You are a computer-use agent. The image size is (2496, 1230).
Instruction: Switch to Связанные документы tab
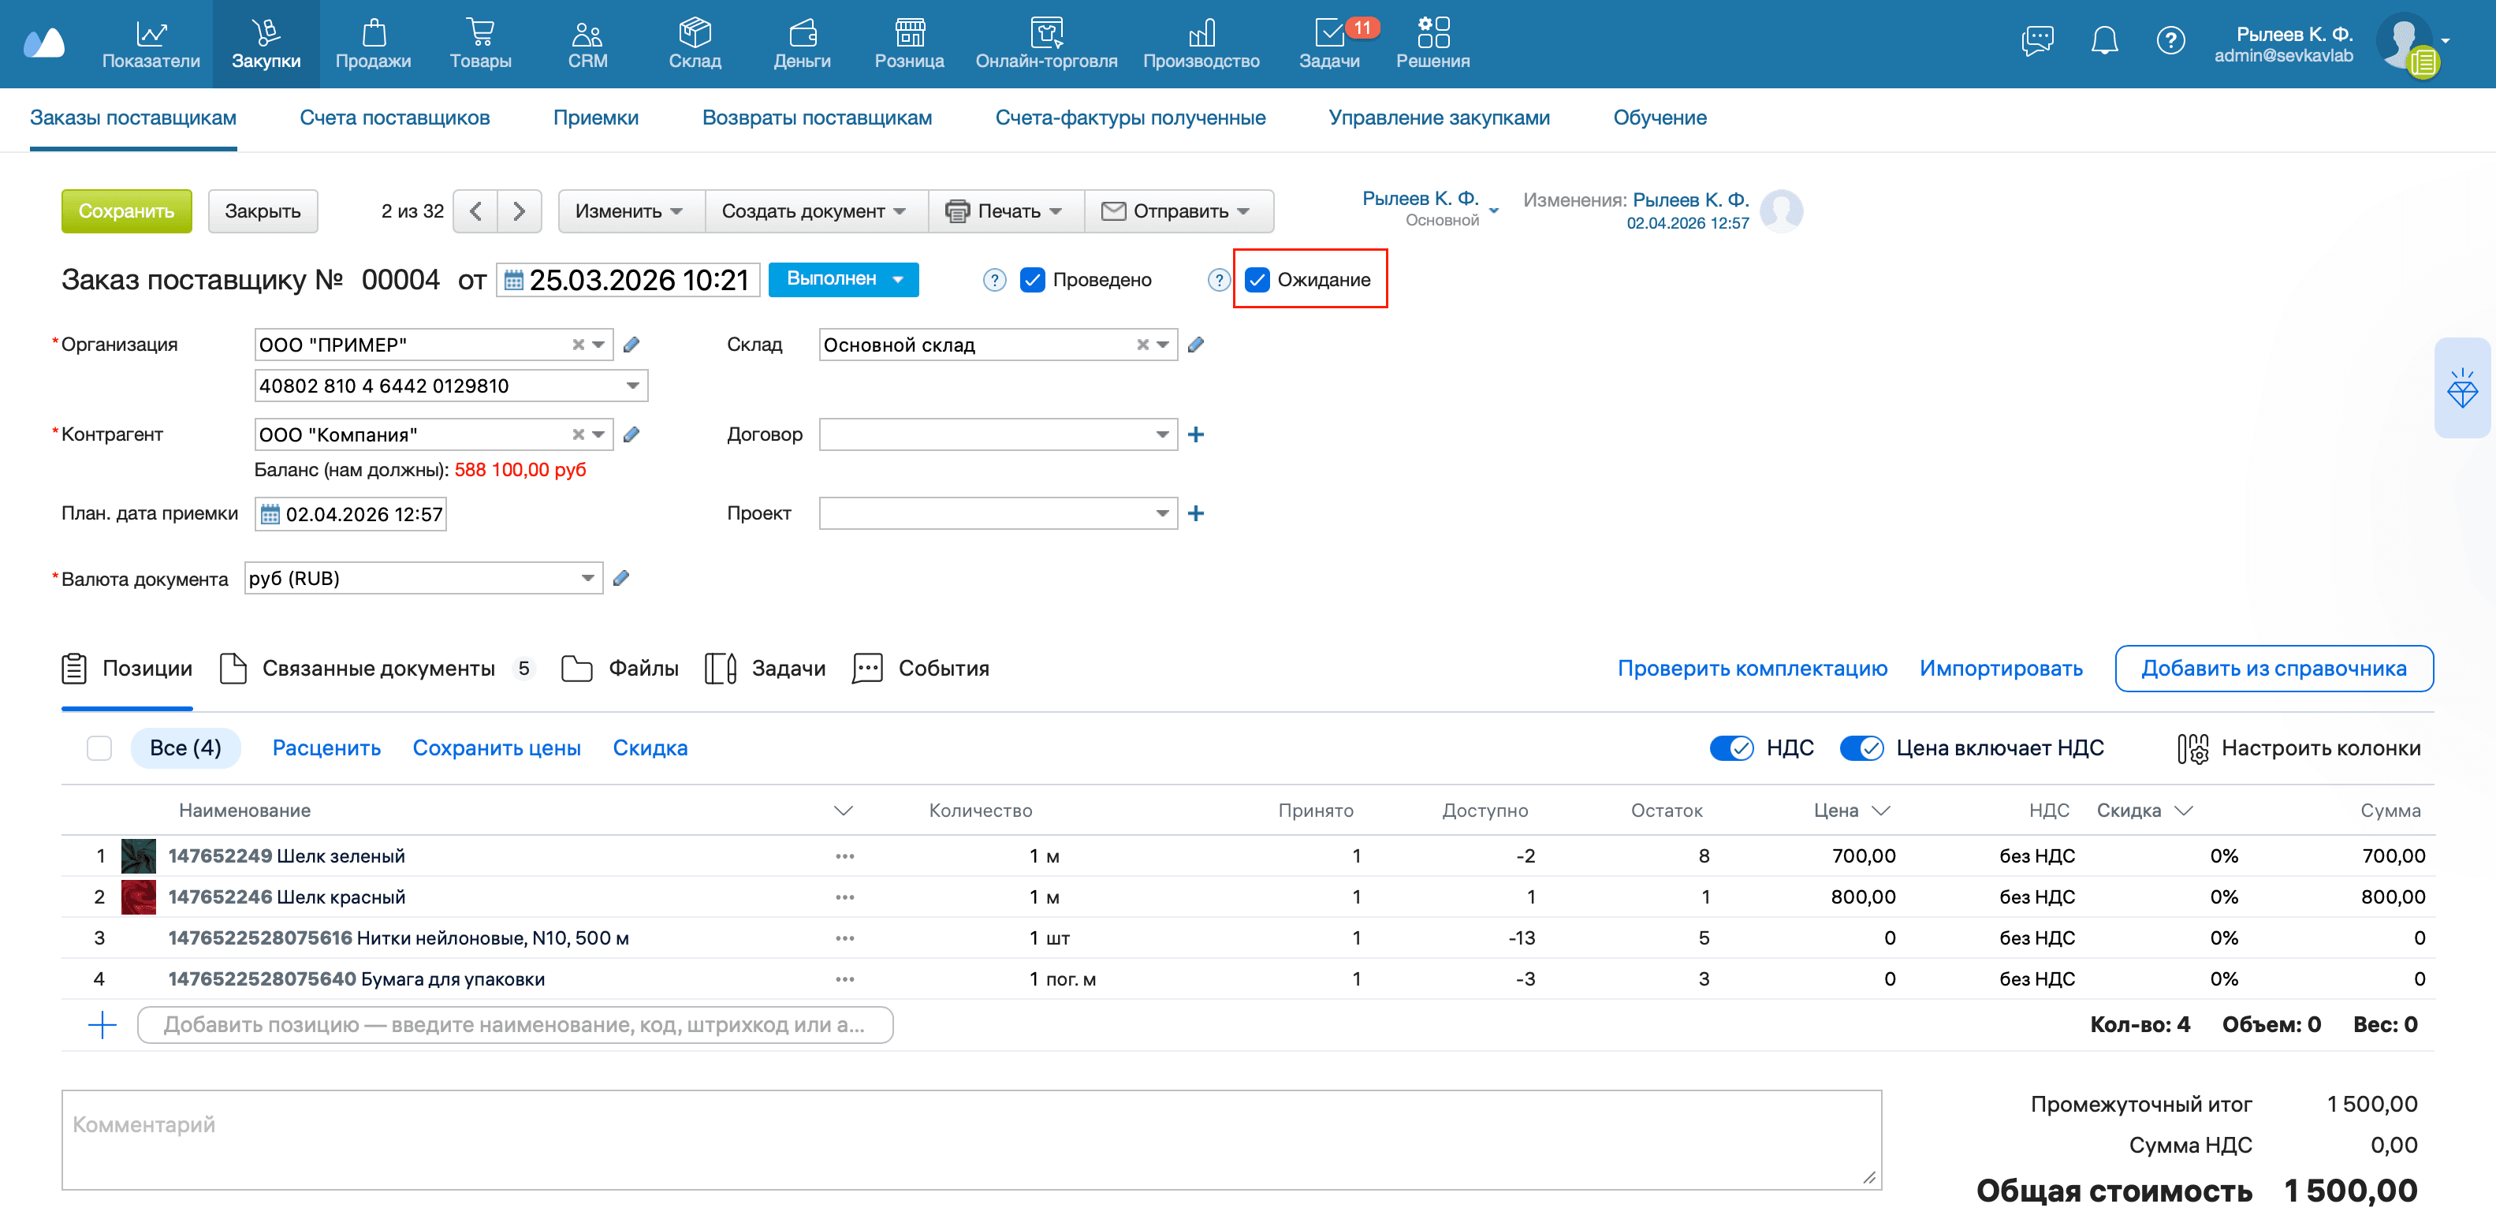pyautogui.click(x=378, y=669)
